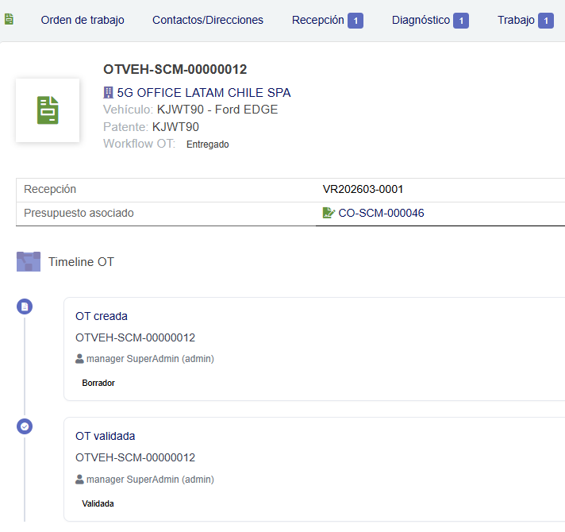Viewport: 565px width, 532px height.
Task: Click user icon in OT creada card
Action: [x=79, y=359]
